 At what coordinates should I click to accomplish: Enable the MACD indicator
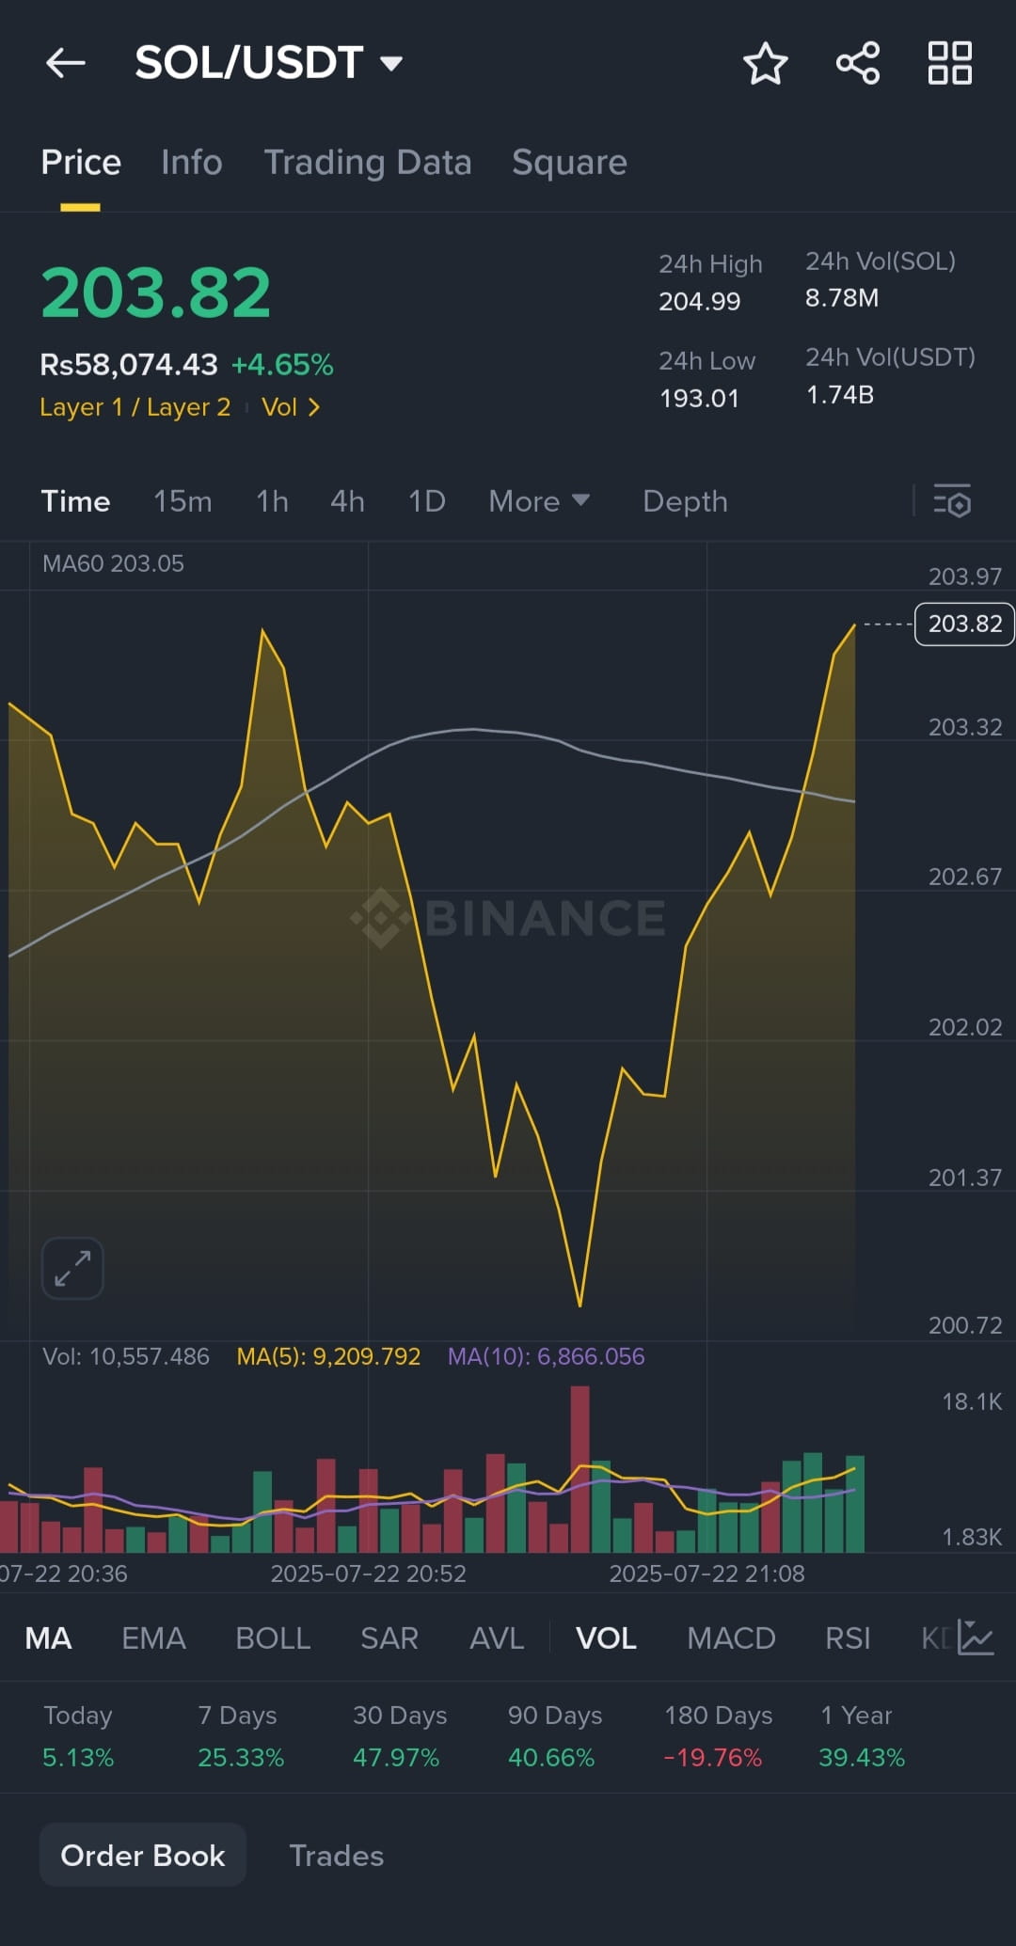731,1638
